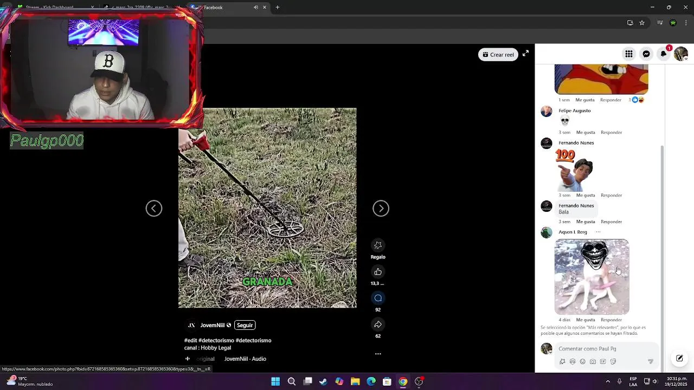The image size is (694, 390).
Task: Open emoji picker in comment box
Action: point(583,362)
